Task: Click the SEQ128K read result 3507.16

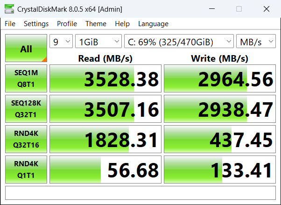Action: pos(105,109)
